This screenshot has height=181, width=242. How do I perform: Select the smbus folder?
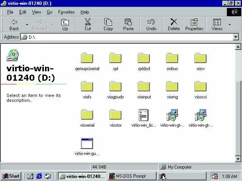pyautogui.click(x=172, y=62)
